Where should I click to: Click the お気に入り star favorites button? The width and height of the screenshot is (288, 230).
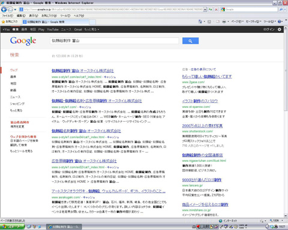10,22
